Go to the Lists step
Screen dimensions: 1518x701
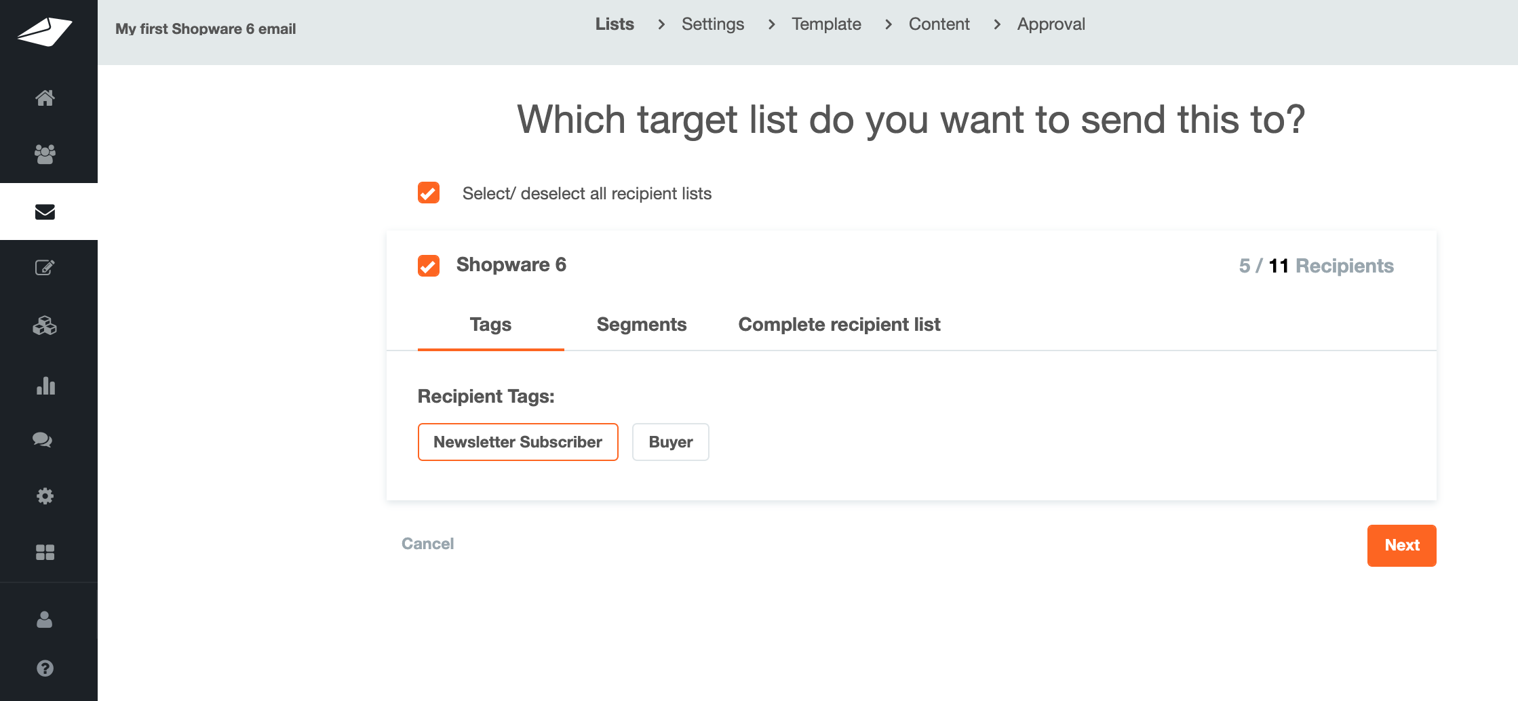(x=615, y=24)
